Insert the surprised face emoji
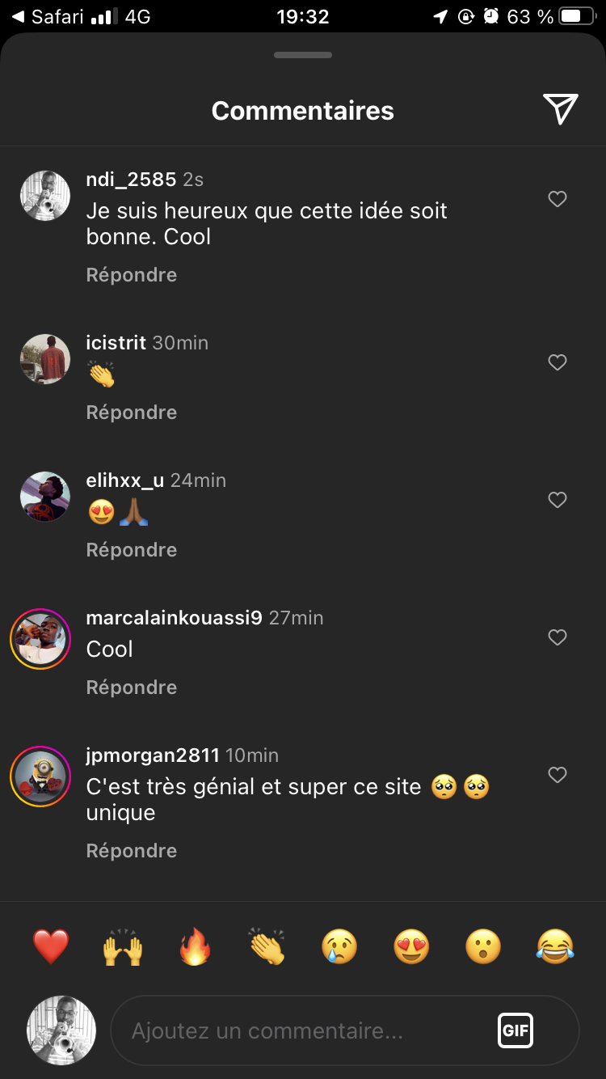The height and width of the screenshot is (1079, 606). click(x=483, y=946)
